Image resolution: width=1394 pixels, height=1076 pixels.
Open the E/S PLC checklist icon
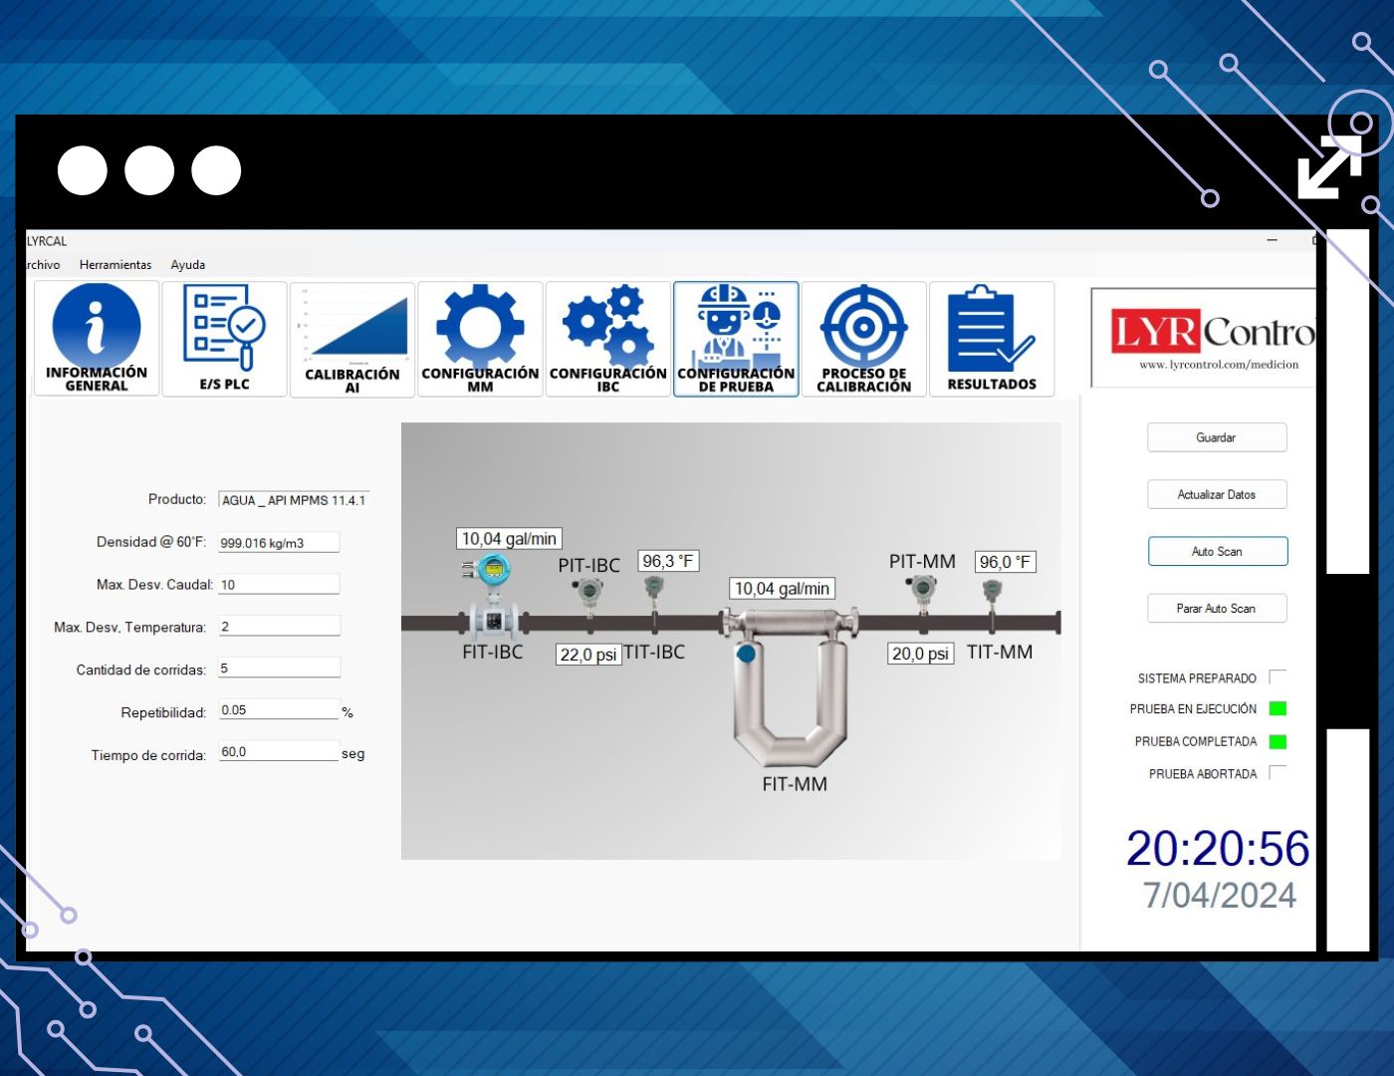point(224,338)
